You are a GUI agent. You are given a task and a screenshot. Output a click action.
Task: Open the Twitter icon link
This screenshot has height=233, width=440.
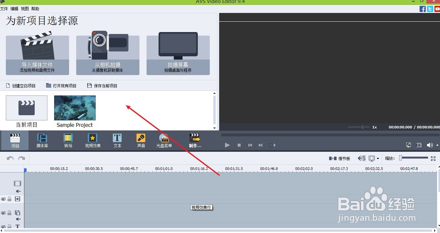tap(430, 9)
